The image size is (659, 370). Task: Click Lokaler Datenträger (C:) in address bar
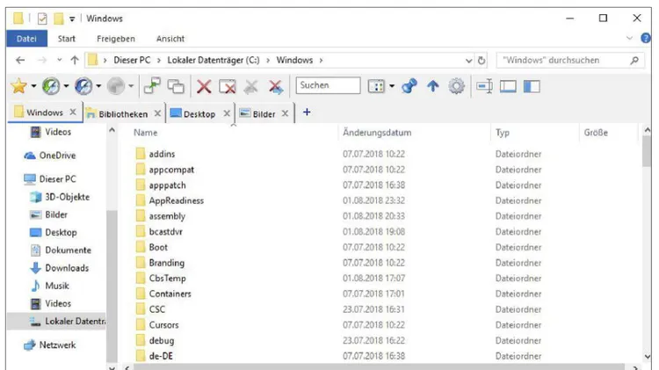(x=214, y=61)
